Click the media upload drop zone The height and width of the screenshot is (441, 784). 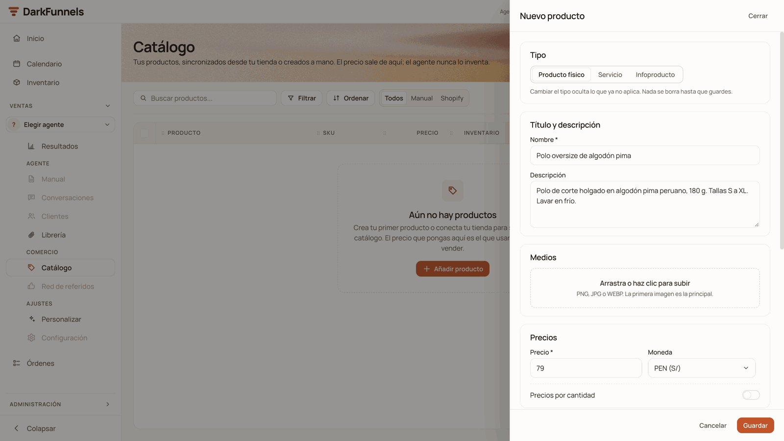[645, 288]
